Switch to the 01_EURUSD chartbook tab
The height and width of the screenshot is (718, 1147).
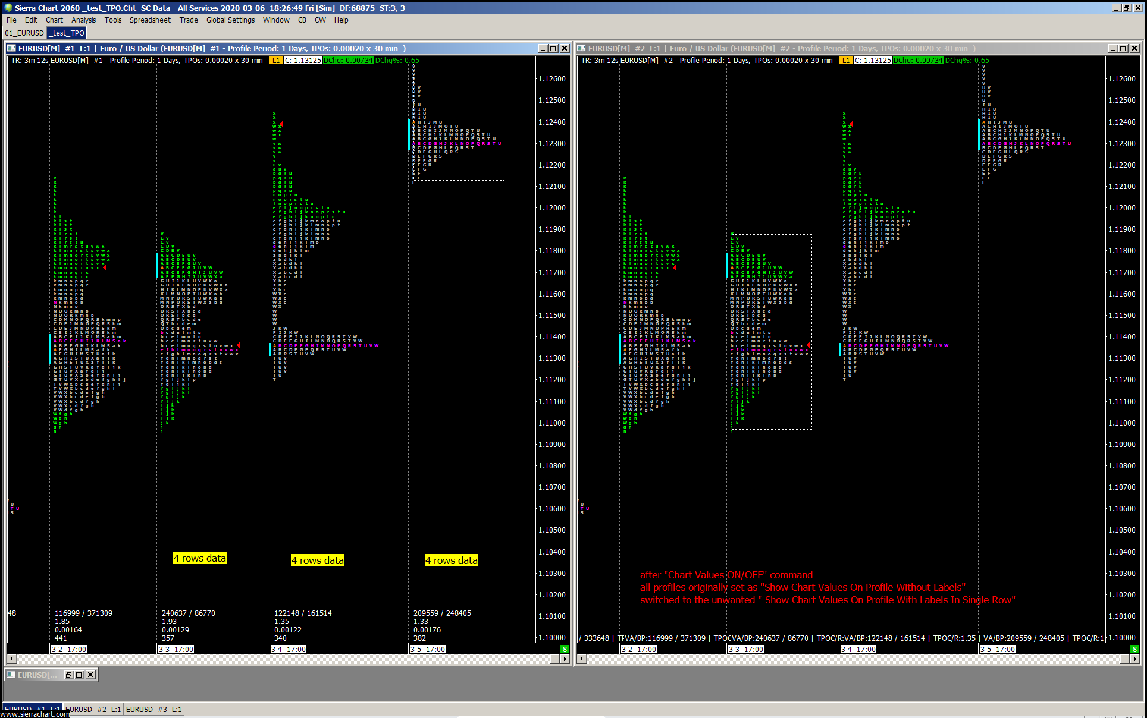(x=24, y=33)
